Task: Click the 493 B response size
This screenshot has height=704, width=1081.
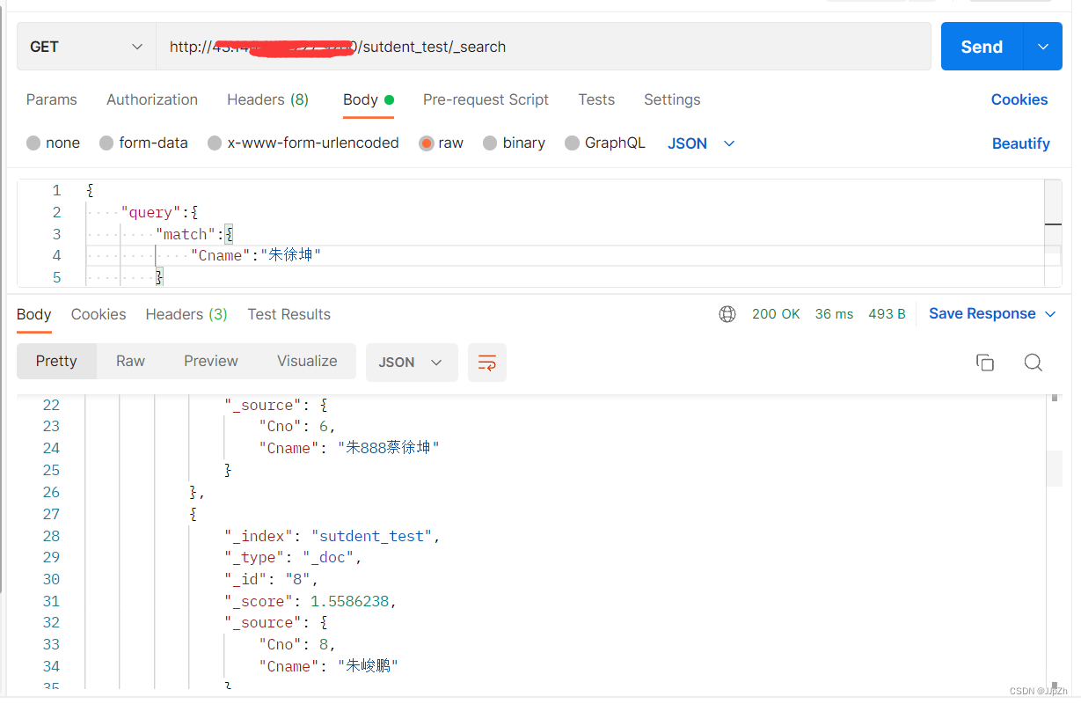Action: point(887,314)
